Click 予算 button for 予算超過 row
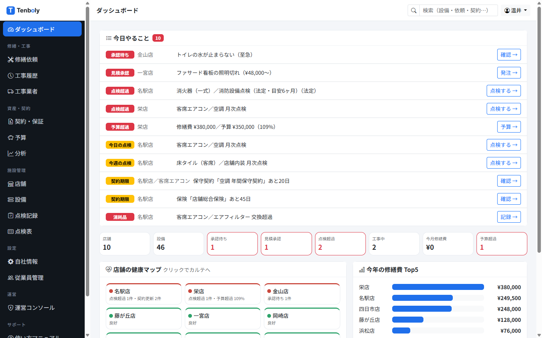The height and width of the screenshot is (338, 542). coord(509,127)
